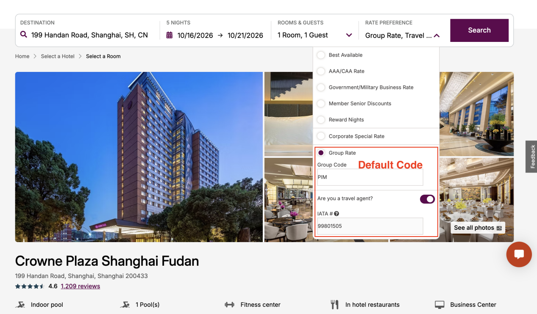Click the star rating icons
The height and width of the screenshot is (314, 537).
pos(30,286)
